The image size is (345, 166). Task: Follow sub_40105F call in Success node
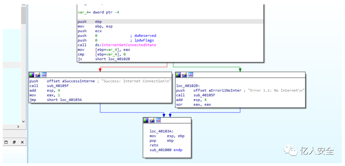tap(58, 86)
